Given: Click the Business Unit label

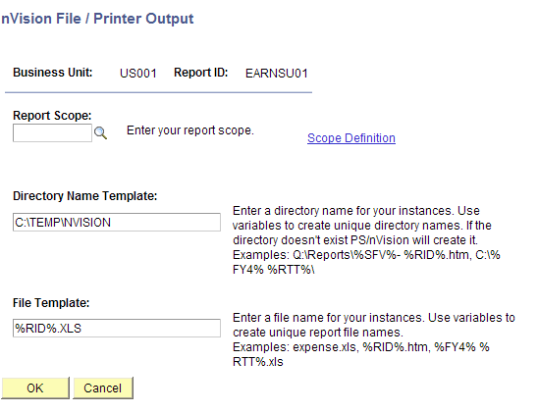Looking at the screenshot, I should pyautogui.click(x=53, y=73).
